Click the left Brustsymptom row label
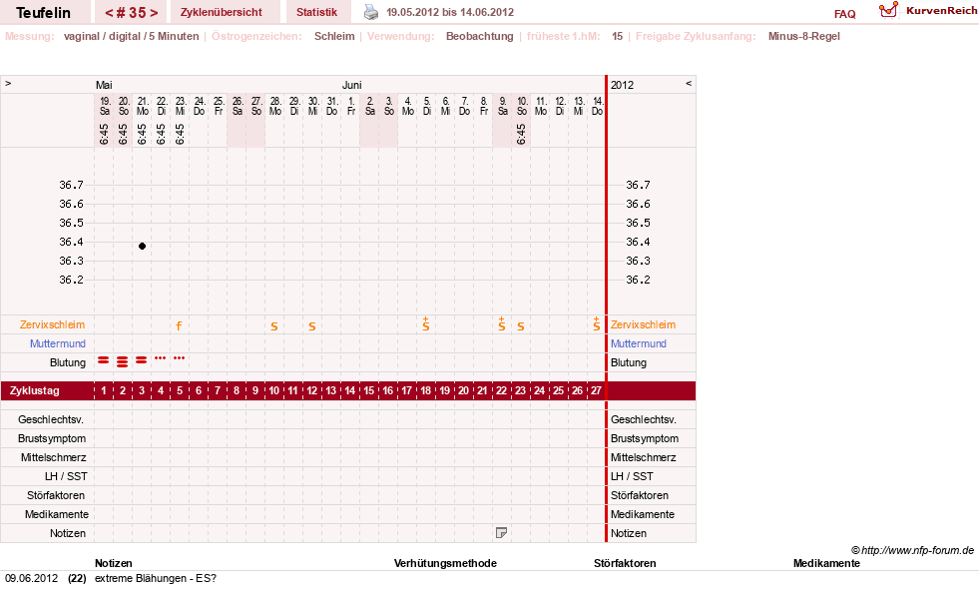 (x=52, y=438)
